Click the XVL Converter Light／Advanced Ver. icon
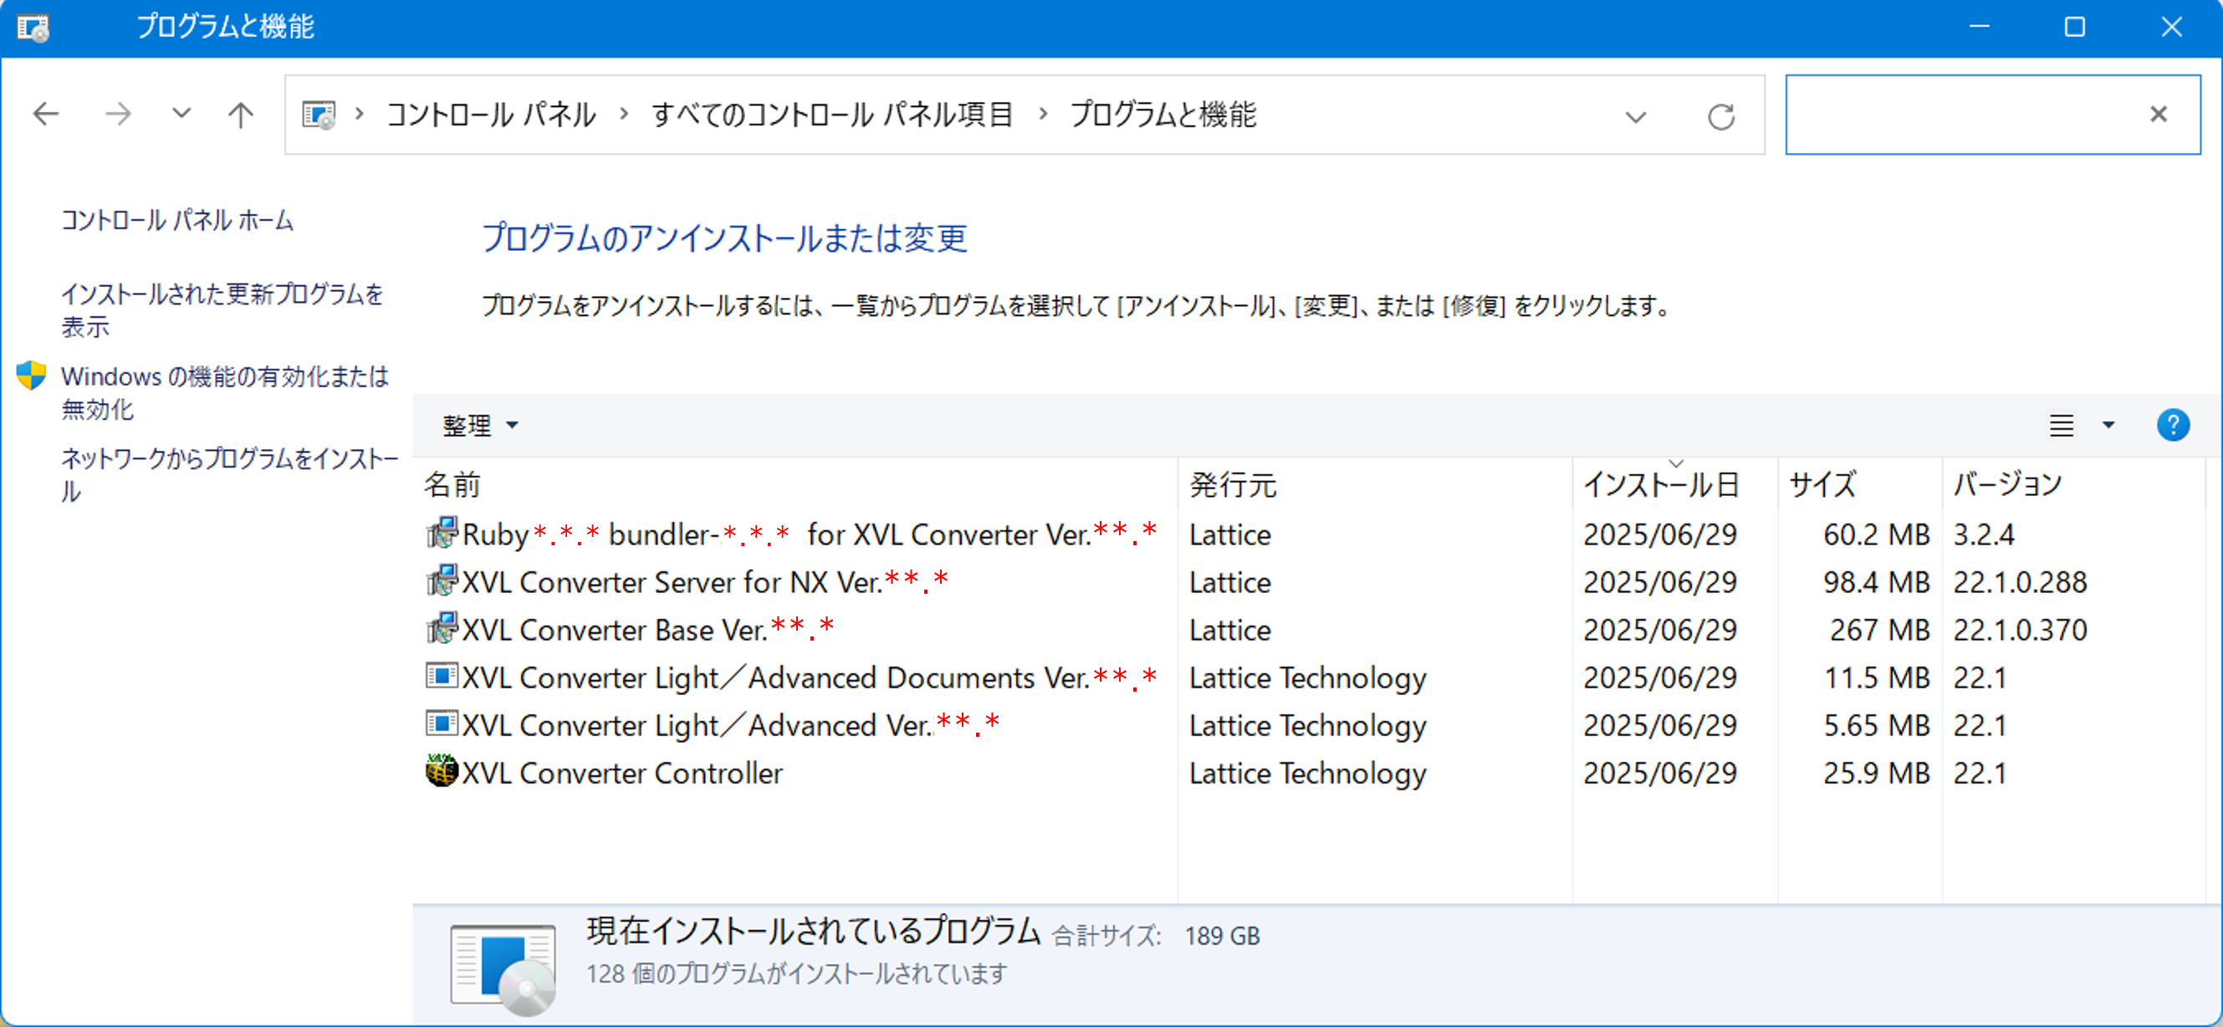This screenshot has width=2223, height=1027. point(442,723)
